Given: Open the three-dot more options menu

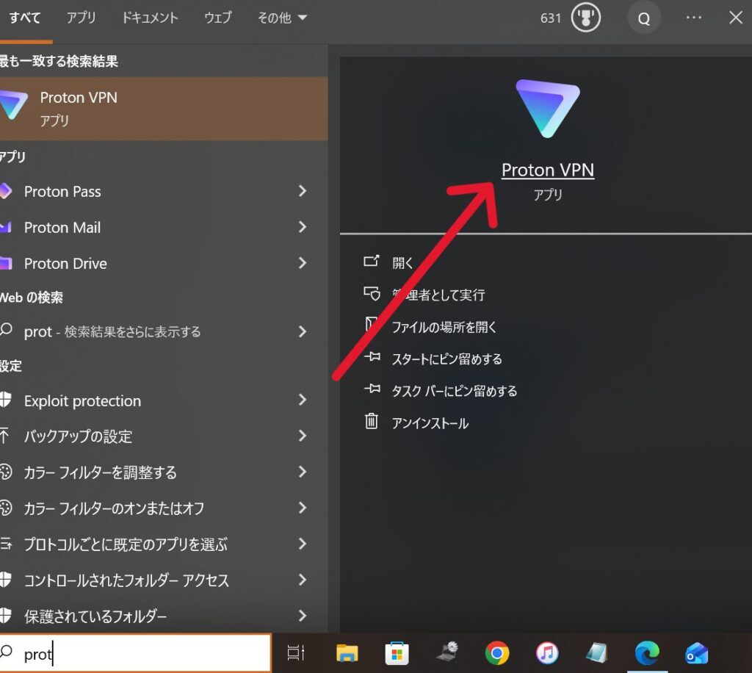Looking at the screenshot, I should click(x=693, y=18).
